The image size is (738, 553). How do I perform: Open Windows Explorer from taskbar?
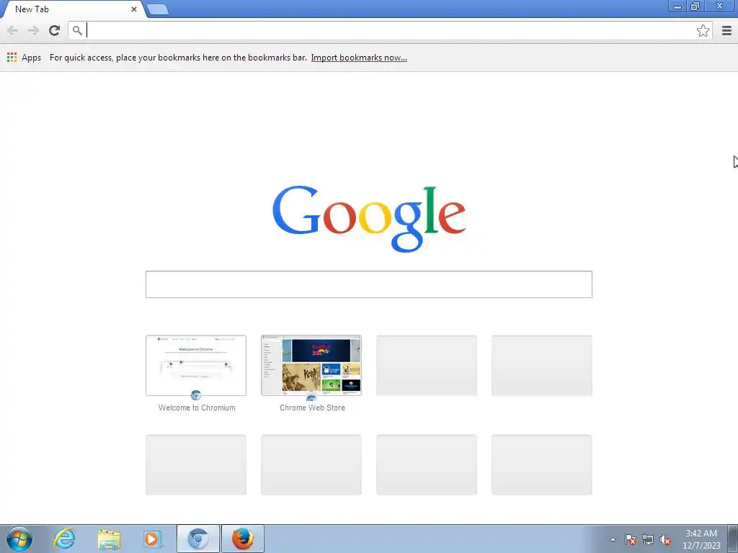(x=109, y=539)
